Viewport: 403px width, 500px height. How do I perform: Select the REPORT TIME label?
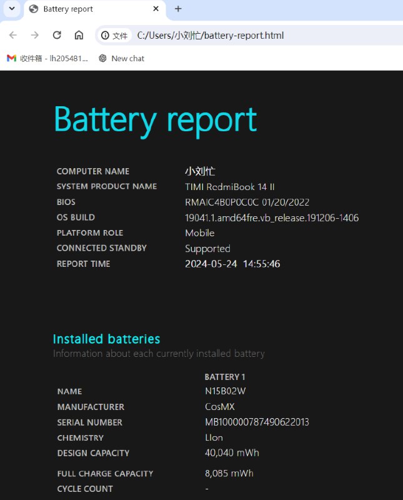[84, 264]
